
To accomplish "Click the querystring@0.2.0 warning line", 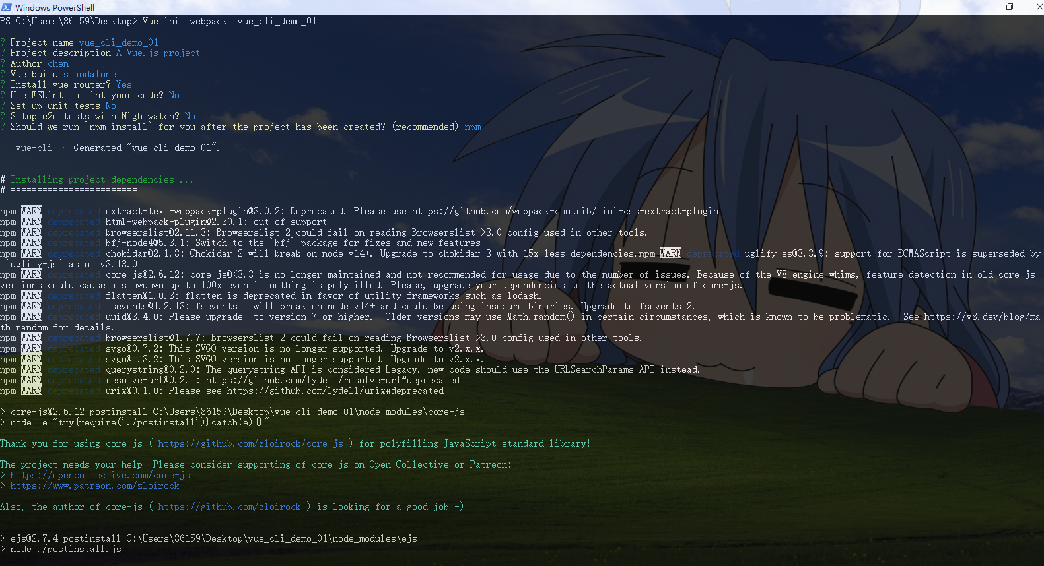I will (350, 369).
